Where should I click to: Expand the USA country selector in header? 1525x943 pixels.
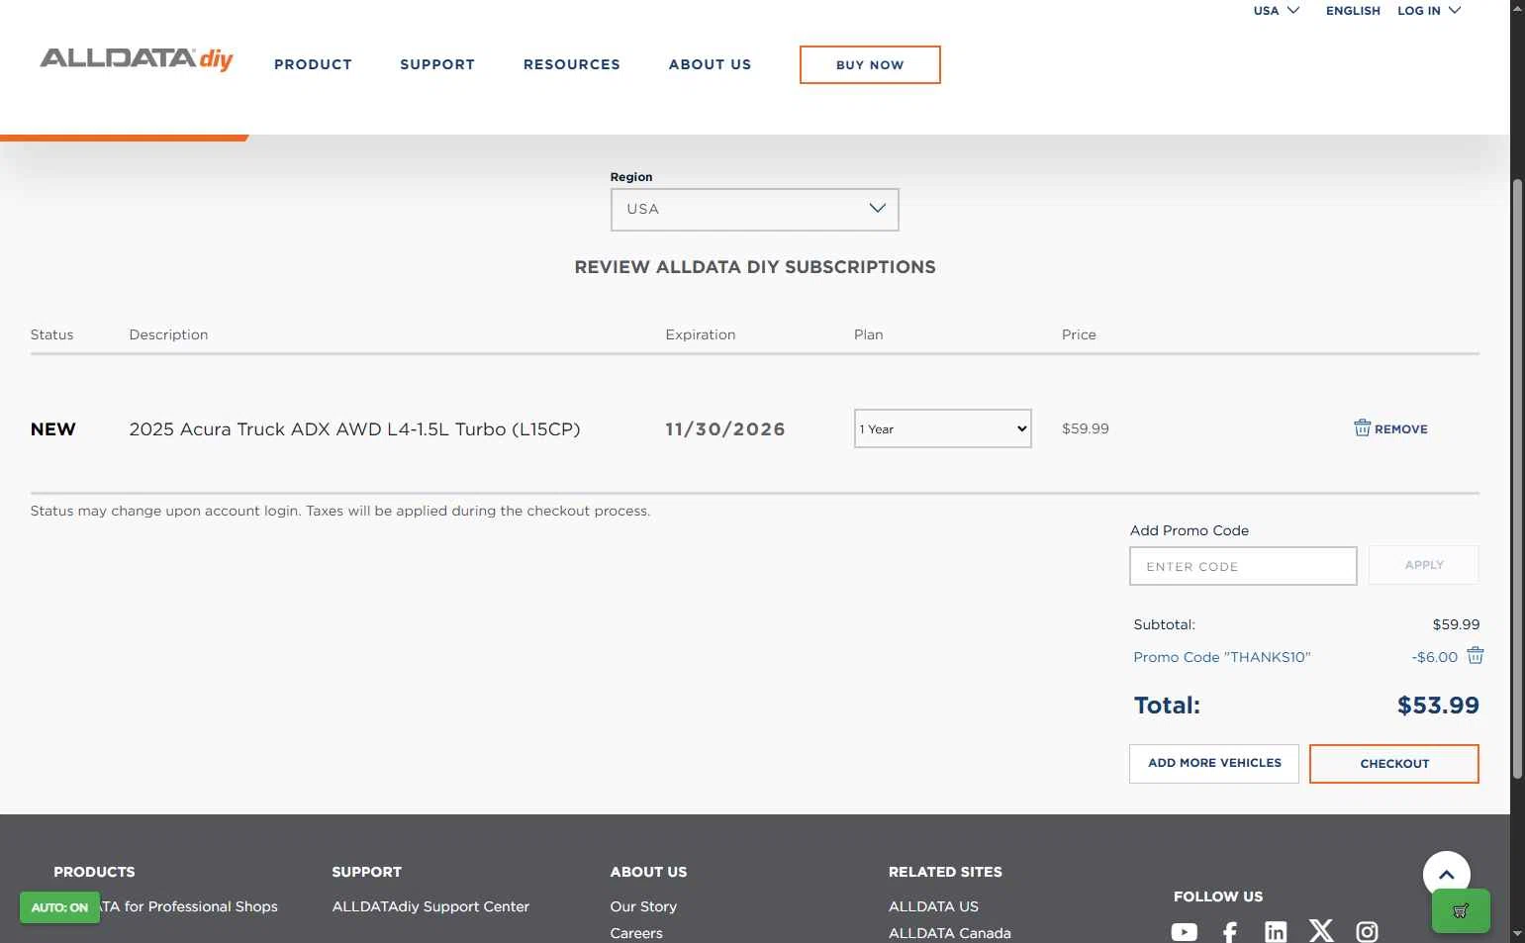click(x=1277, y=11)
